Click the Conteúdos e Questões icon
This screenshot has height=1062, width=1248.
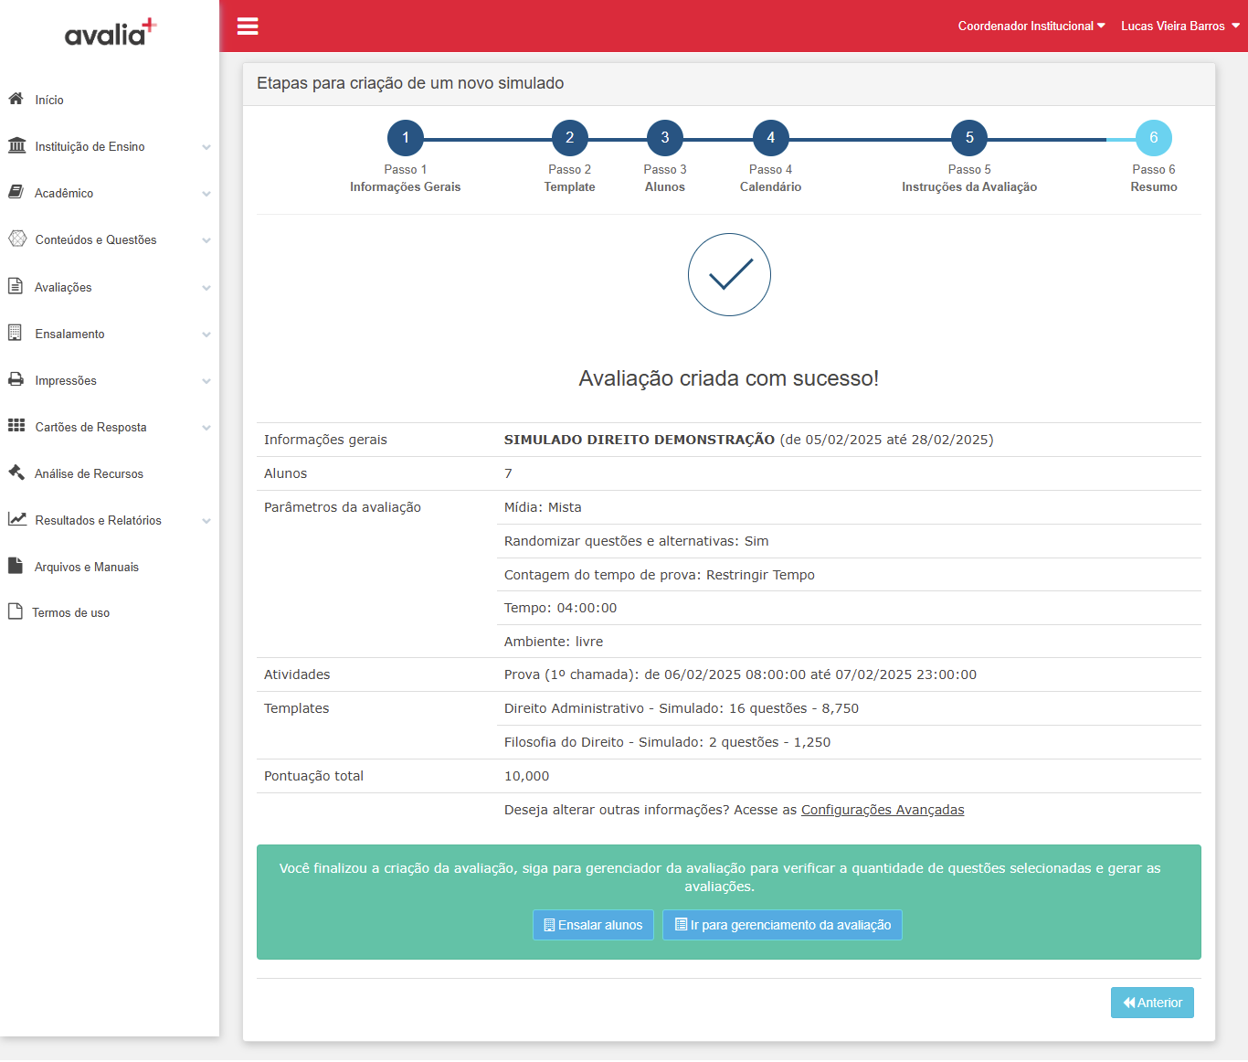tap(16, 239)
